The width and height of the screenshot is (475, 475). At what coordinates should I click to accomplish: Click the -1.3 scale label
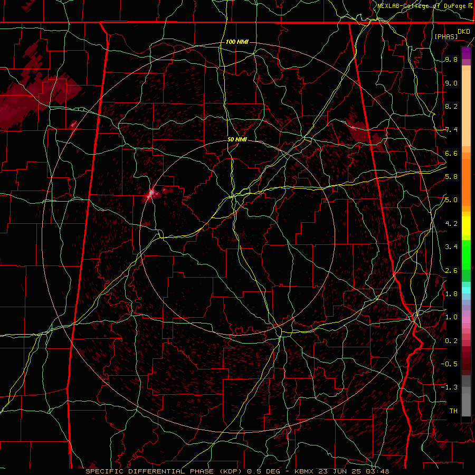click(449, 387)
